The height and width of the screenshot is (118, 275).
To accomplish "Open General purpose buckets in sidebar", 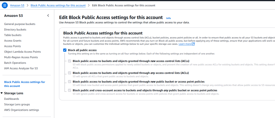I will (20, 24).
